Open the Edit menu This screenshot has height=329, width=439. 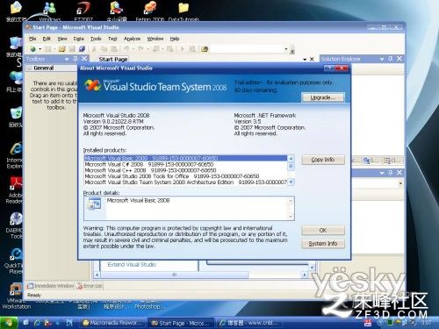pos(47,39)
